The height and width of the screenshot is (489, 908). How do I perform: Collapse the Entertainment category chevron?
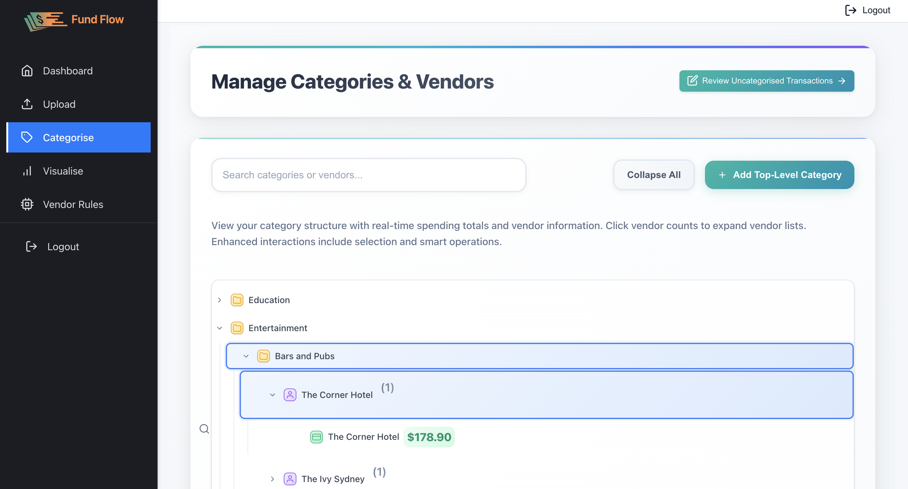219,328
